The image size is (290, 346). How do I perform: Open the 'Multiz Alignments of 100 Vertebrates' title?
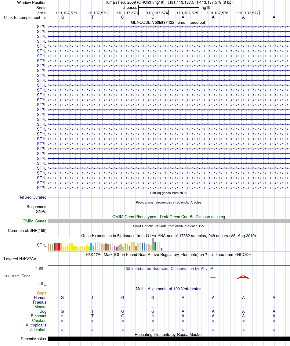(169, 289)
